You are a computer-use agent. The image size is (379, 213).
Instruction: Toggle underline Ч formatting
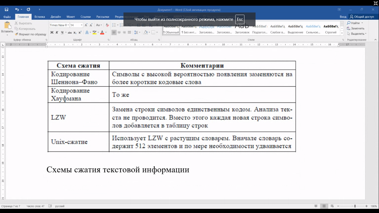click(x=62, y=32)
